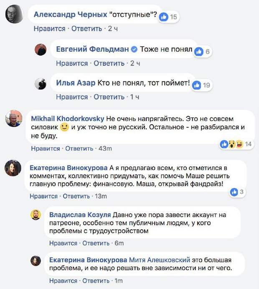The image size is (259, 289).
Task: Reply to Владислав Козуля comment
Action: (x=96, y=243)
